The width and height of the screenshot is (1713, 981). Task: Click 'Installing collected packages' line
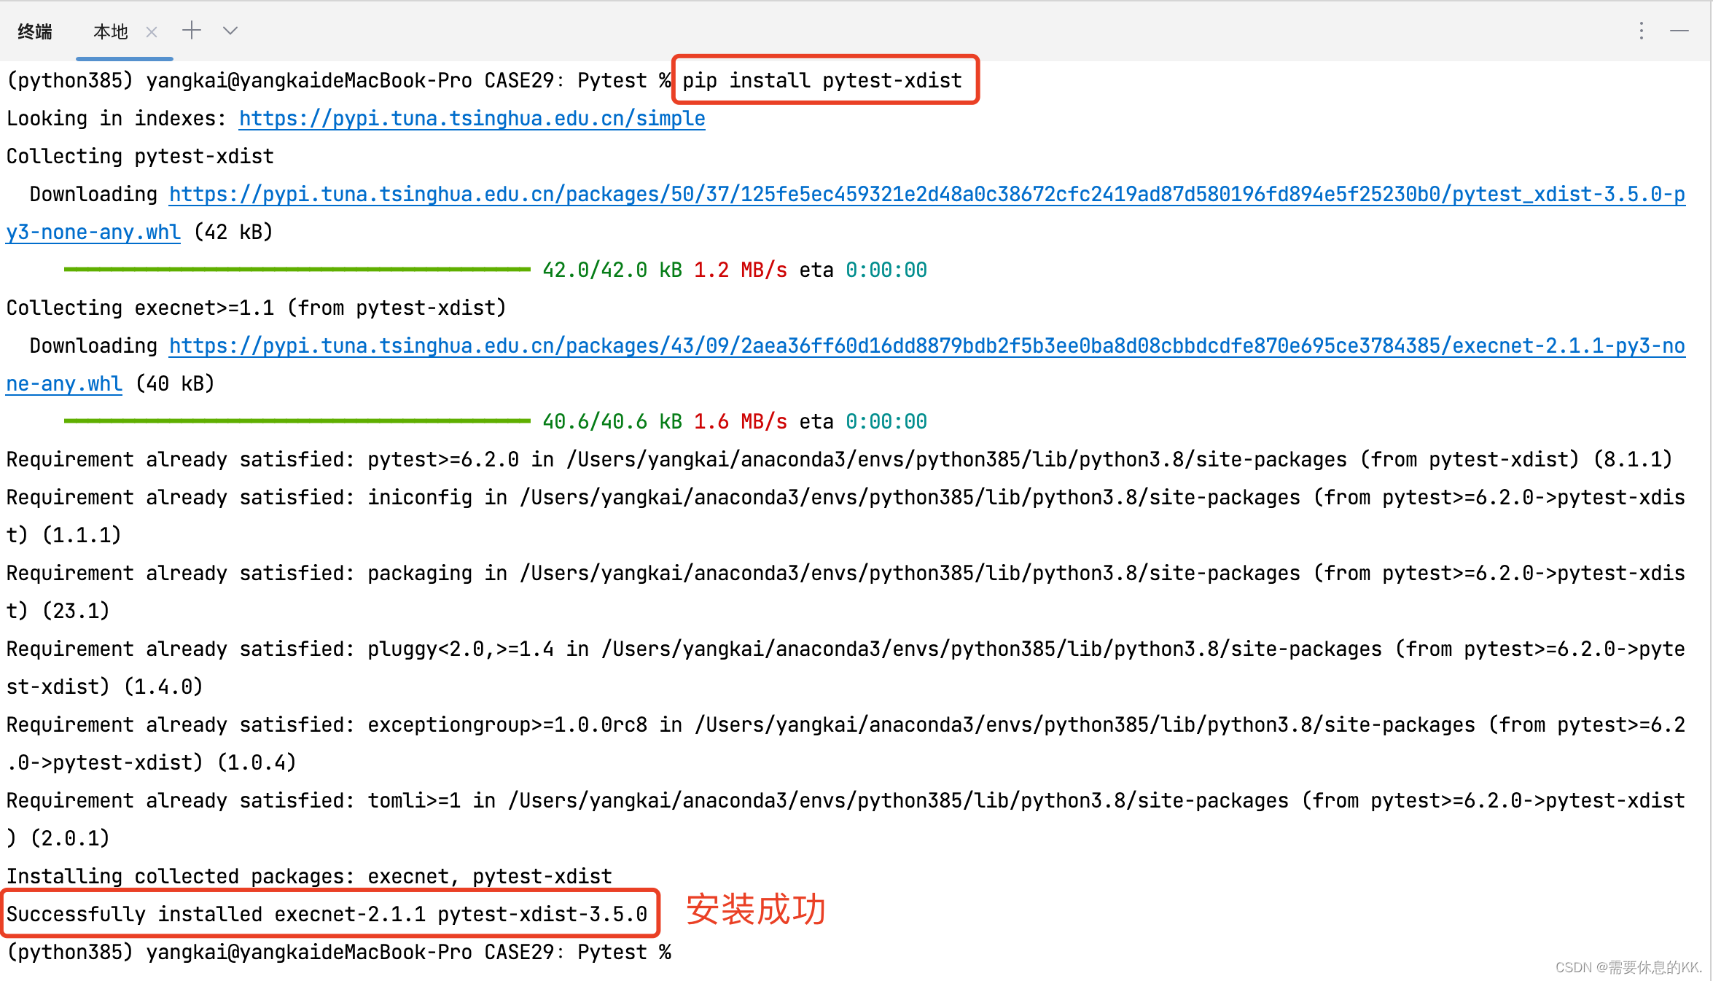[x=309, y=876]
